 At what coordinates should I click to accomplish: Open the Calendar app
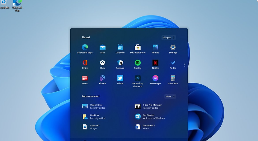click(120, 49)
